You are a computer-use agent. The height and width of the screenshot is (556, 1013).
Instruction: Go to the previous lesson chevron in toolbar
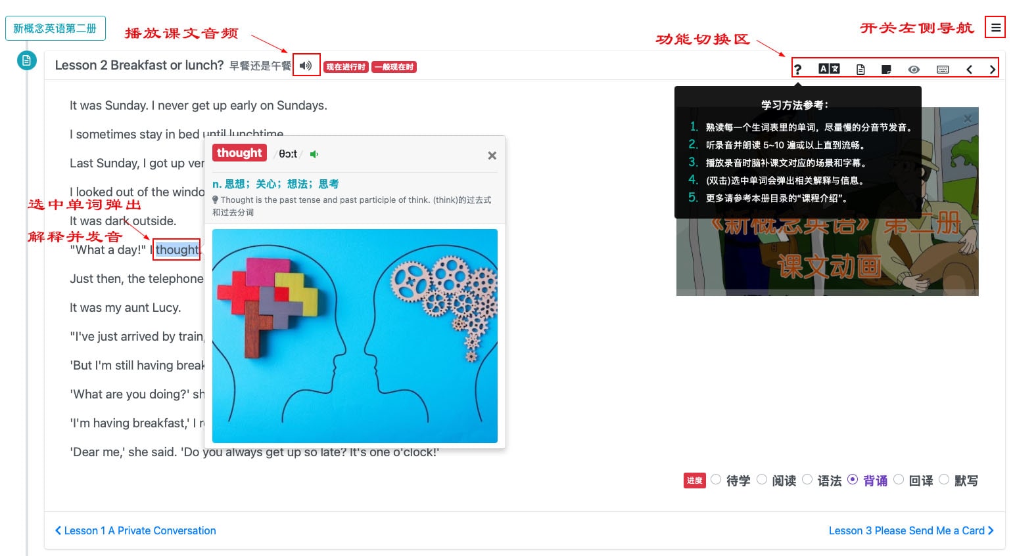click(x=969, y=69)
